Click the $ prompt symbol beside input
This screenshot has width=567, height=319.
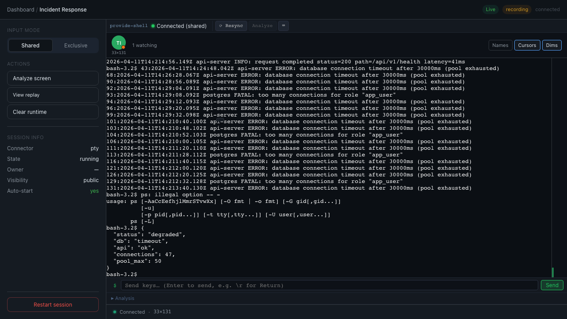click(x=115, y=285)
